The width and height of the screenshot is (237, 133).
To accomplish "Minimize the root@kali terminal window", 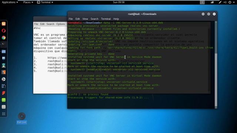I will click(203, 14).
